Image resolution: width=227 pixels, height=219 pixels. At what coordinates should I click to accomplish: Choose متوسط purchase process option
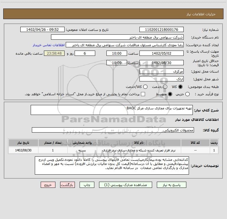(x=170, y=94)
